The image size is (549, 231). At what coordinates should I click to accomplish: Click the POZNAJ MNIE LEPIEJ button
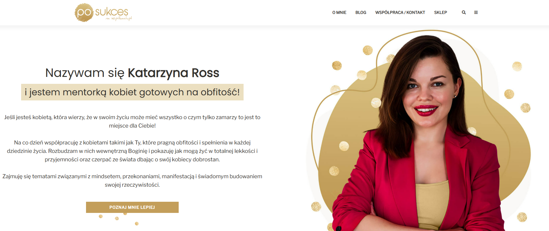(x=132, y=207)
